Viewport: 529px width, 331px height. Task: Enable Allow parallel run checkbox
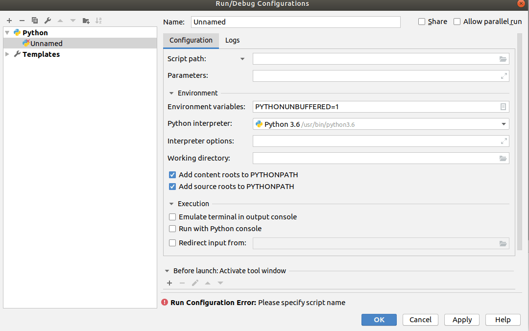coord(457,22)
